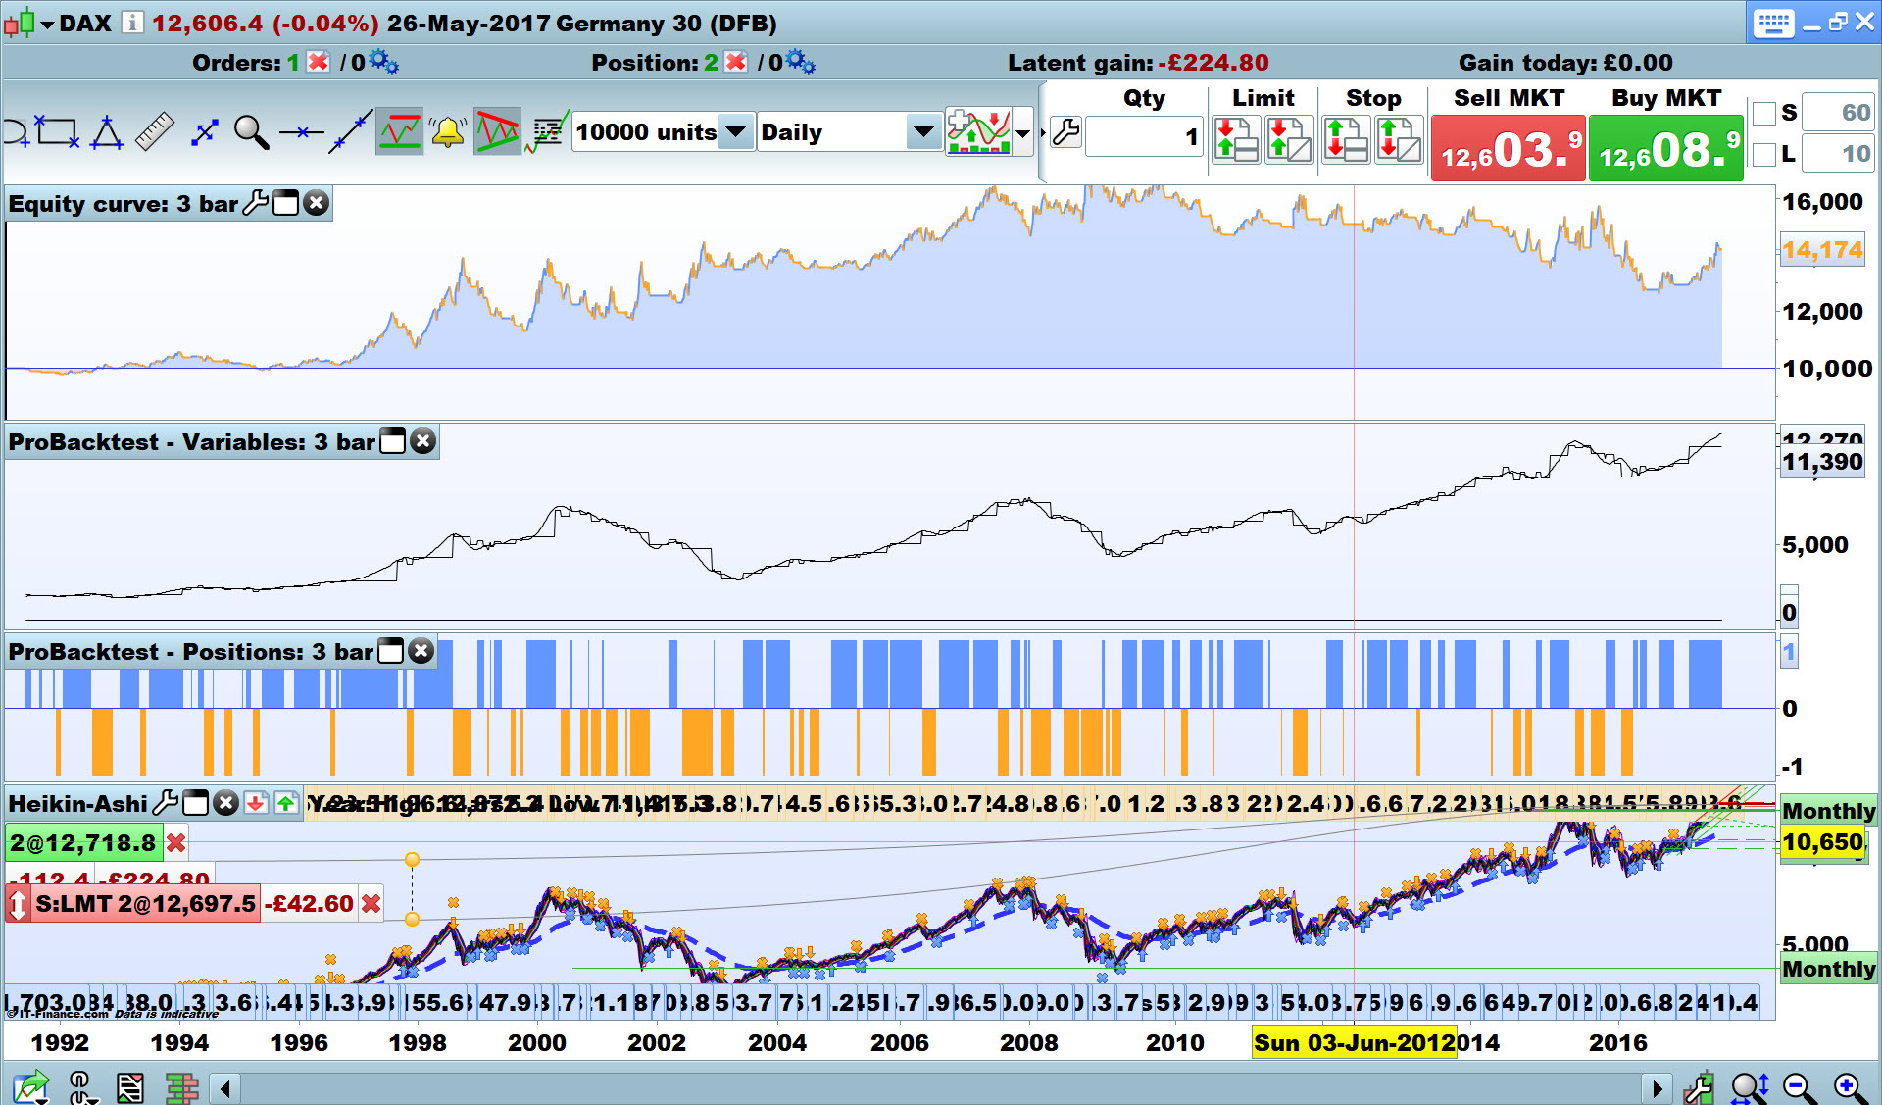Click the magnifying glass zoom tool
The width and height of the screenshot is (1882, 1105).
(251, 131)
